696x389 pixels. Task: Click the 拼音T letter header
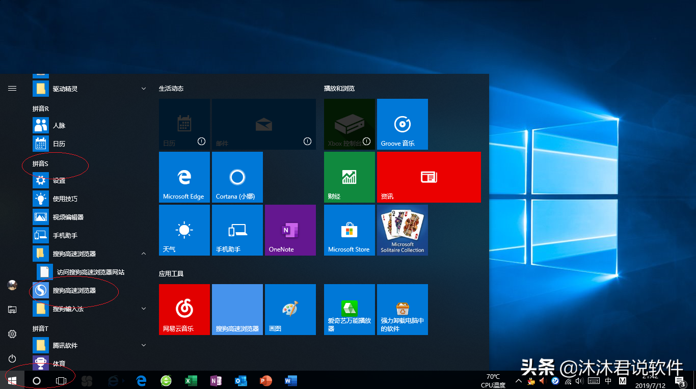click(40, 328)
